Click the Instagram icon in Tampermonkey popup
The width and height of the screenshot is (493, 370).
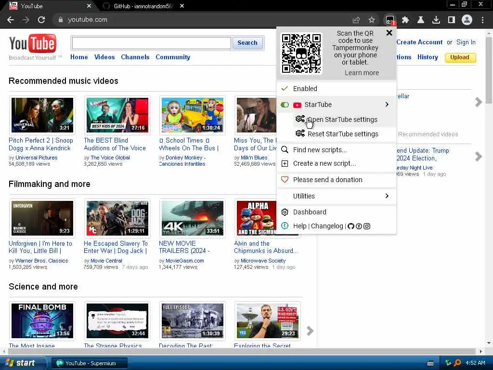pyautogui.click(x=366, y=226)
